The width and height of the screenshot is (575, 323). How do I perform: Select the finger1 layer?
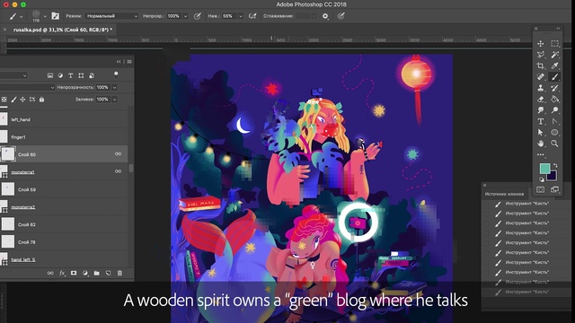click(x=64, y=137)
